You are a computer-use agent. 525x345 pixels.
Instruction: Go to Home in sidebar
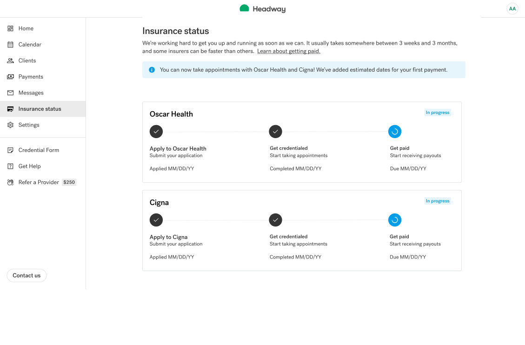43,28
